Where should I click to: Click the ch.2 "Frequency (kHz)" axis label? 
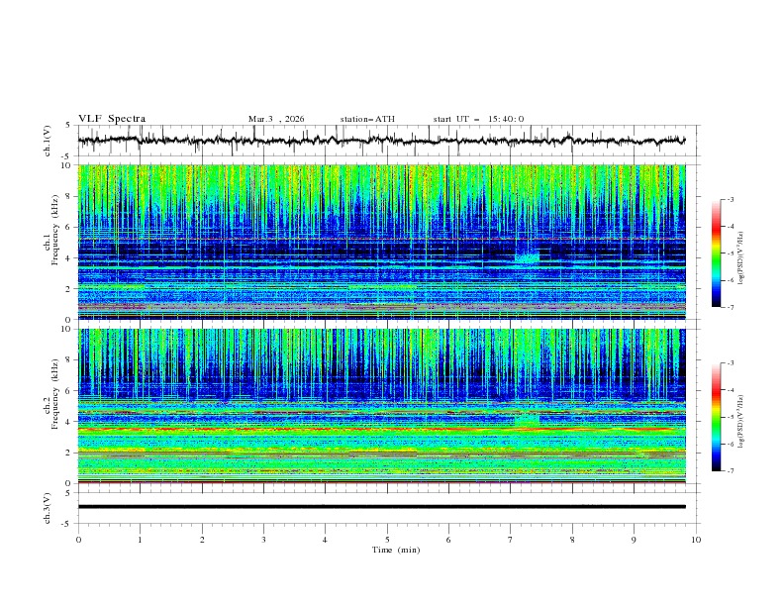point(55,394)
